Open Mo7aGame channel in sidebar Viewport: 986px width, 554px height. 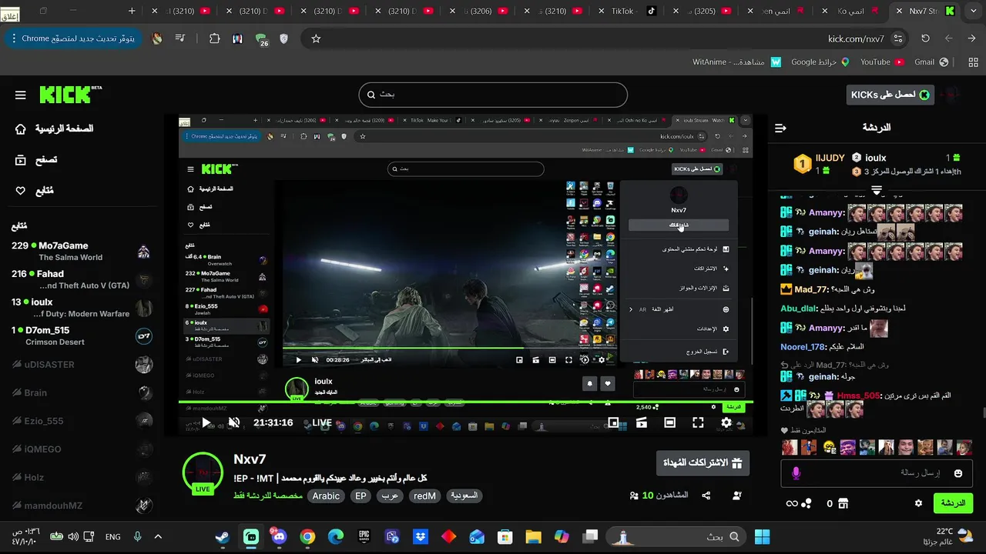coord(82,251)
